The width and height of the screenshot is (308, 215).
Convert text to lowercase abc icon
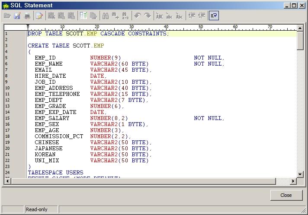(170, 16)
